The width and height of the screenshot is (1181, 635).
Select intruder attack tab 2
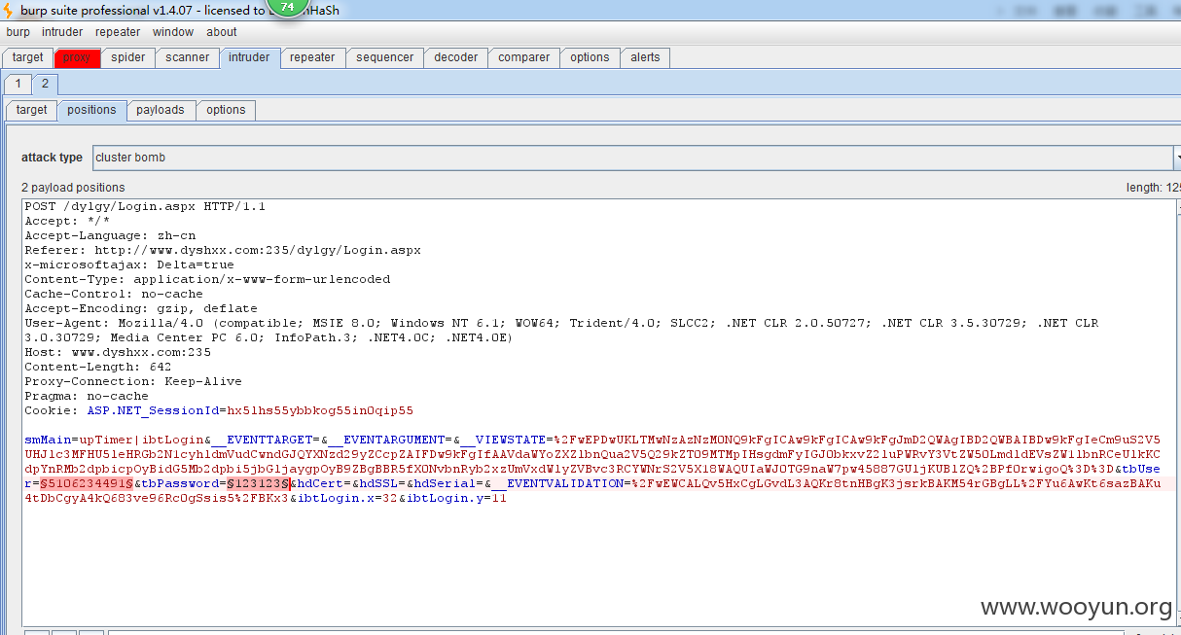tap(45, 84)
